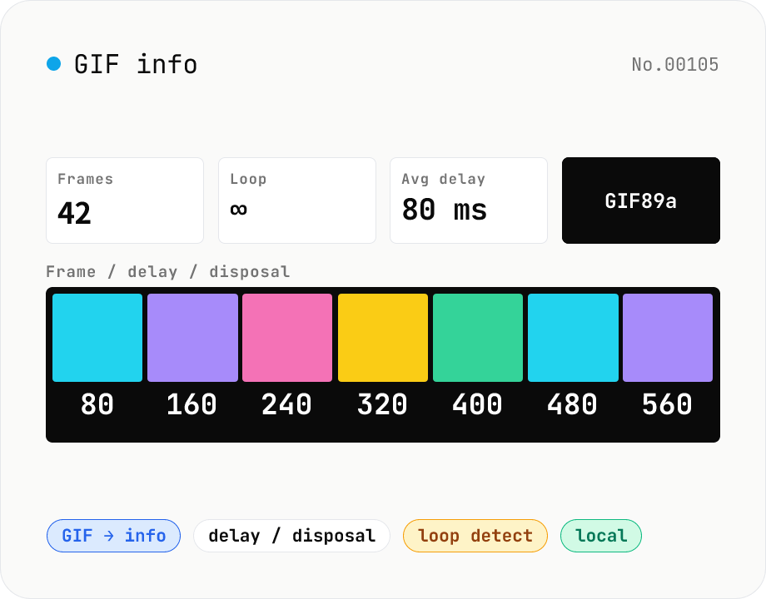Select the green local tag

tap(601, 536)
